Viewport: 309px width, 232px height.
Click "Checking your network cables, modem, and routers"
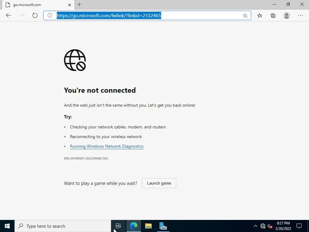(x=118, y=127)
